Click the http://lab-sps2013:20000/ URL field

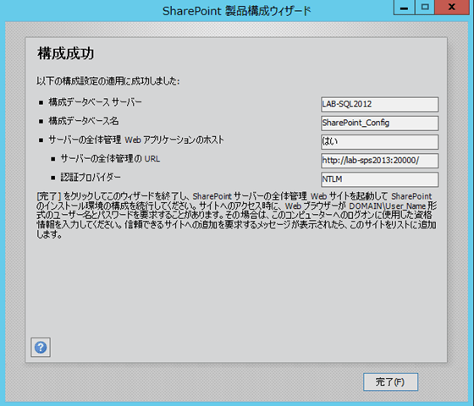380,161
